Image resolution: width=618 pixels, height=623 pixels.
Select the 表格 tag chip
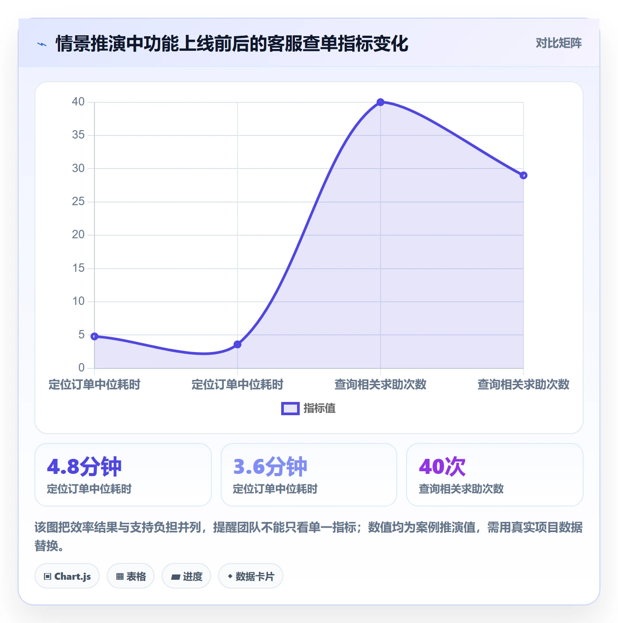[x=131, y=576]
